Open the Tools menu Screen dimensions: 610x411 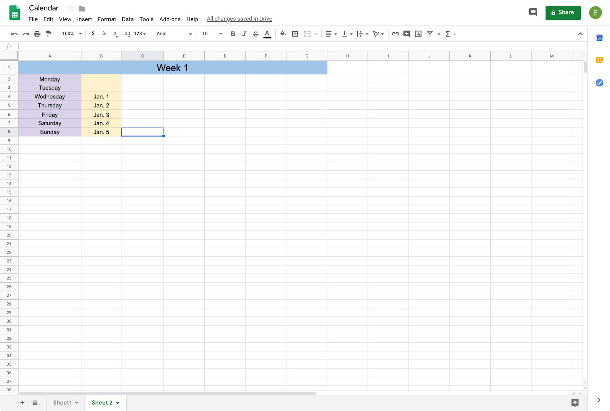point(146,19)
